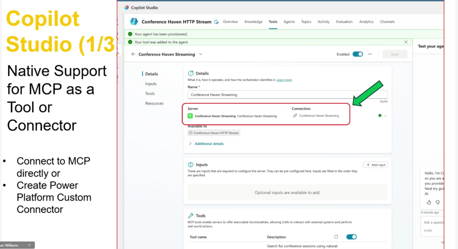Select Resources in the side navigation

pyautogui.click(x=154, y=103)
